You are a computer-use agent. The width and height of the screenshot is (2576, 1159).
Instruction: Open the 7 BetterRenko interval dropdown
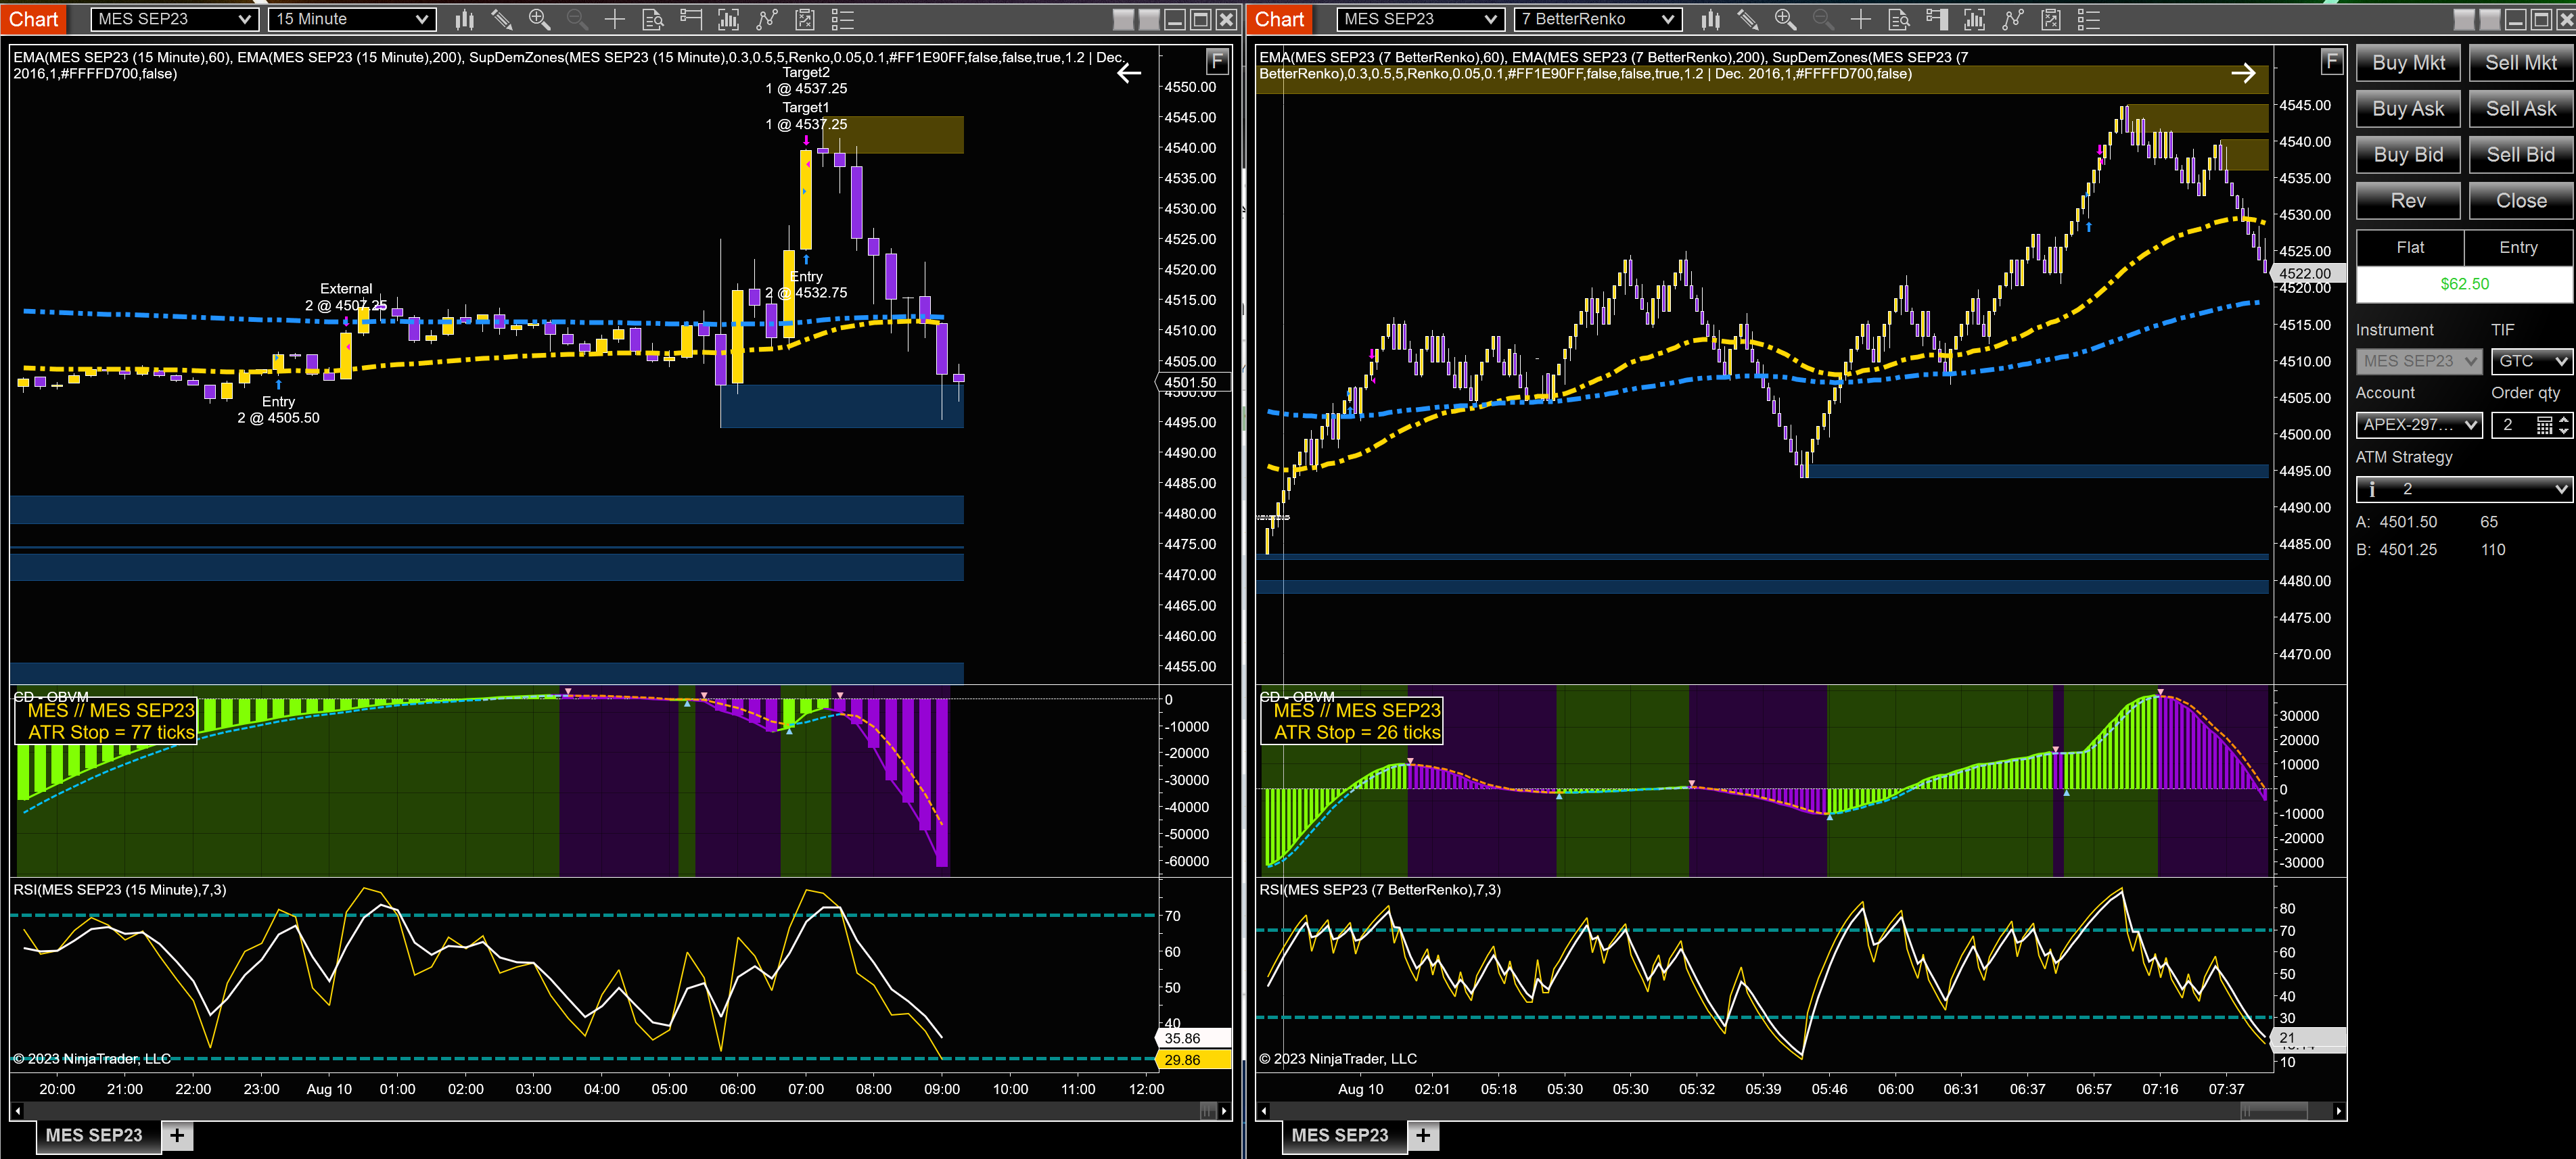[1598, 19]
